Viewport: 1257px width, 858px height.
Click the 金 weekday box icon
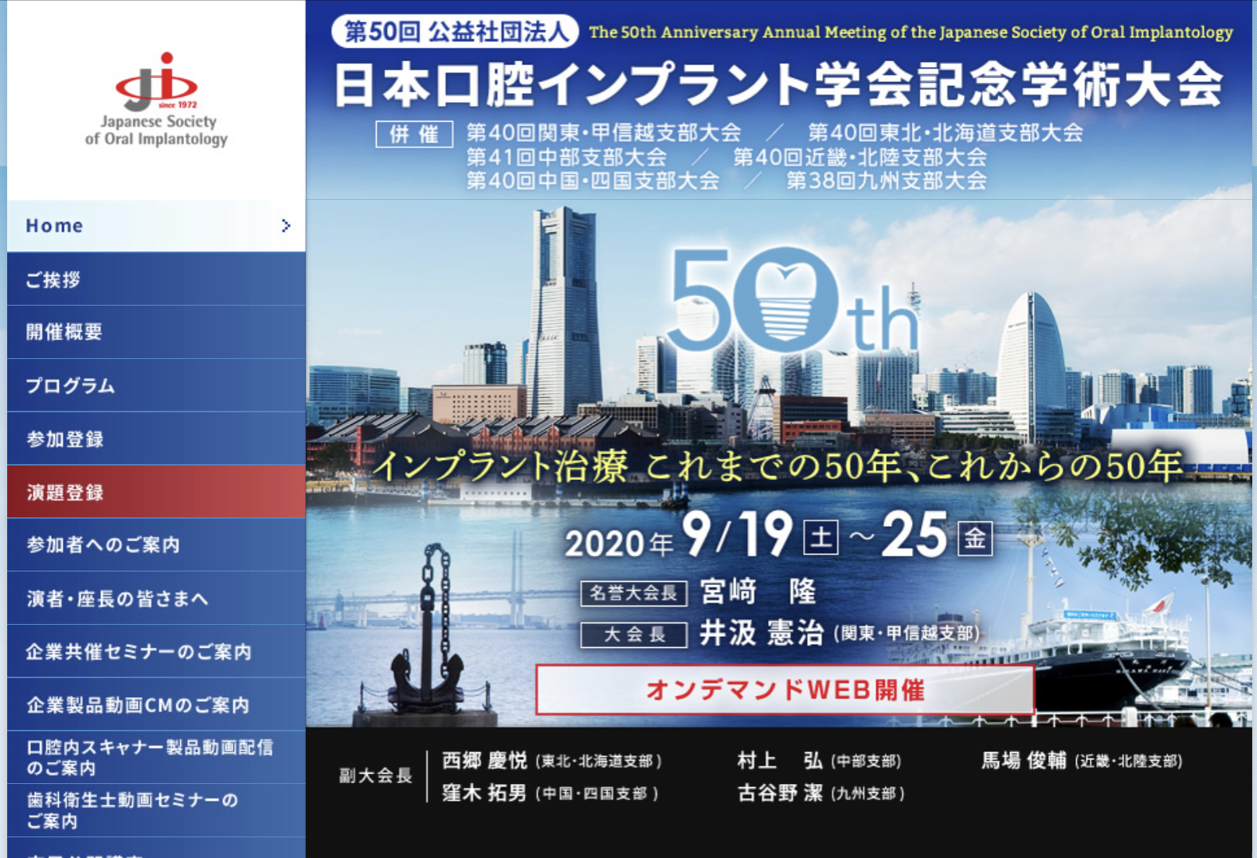(x=974, y=538)
